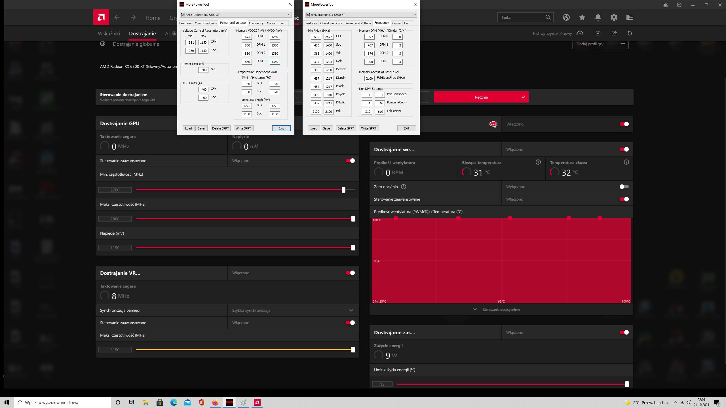
Task: Open Firefox from the taskbar
Action: pos(215,402)
